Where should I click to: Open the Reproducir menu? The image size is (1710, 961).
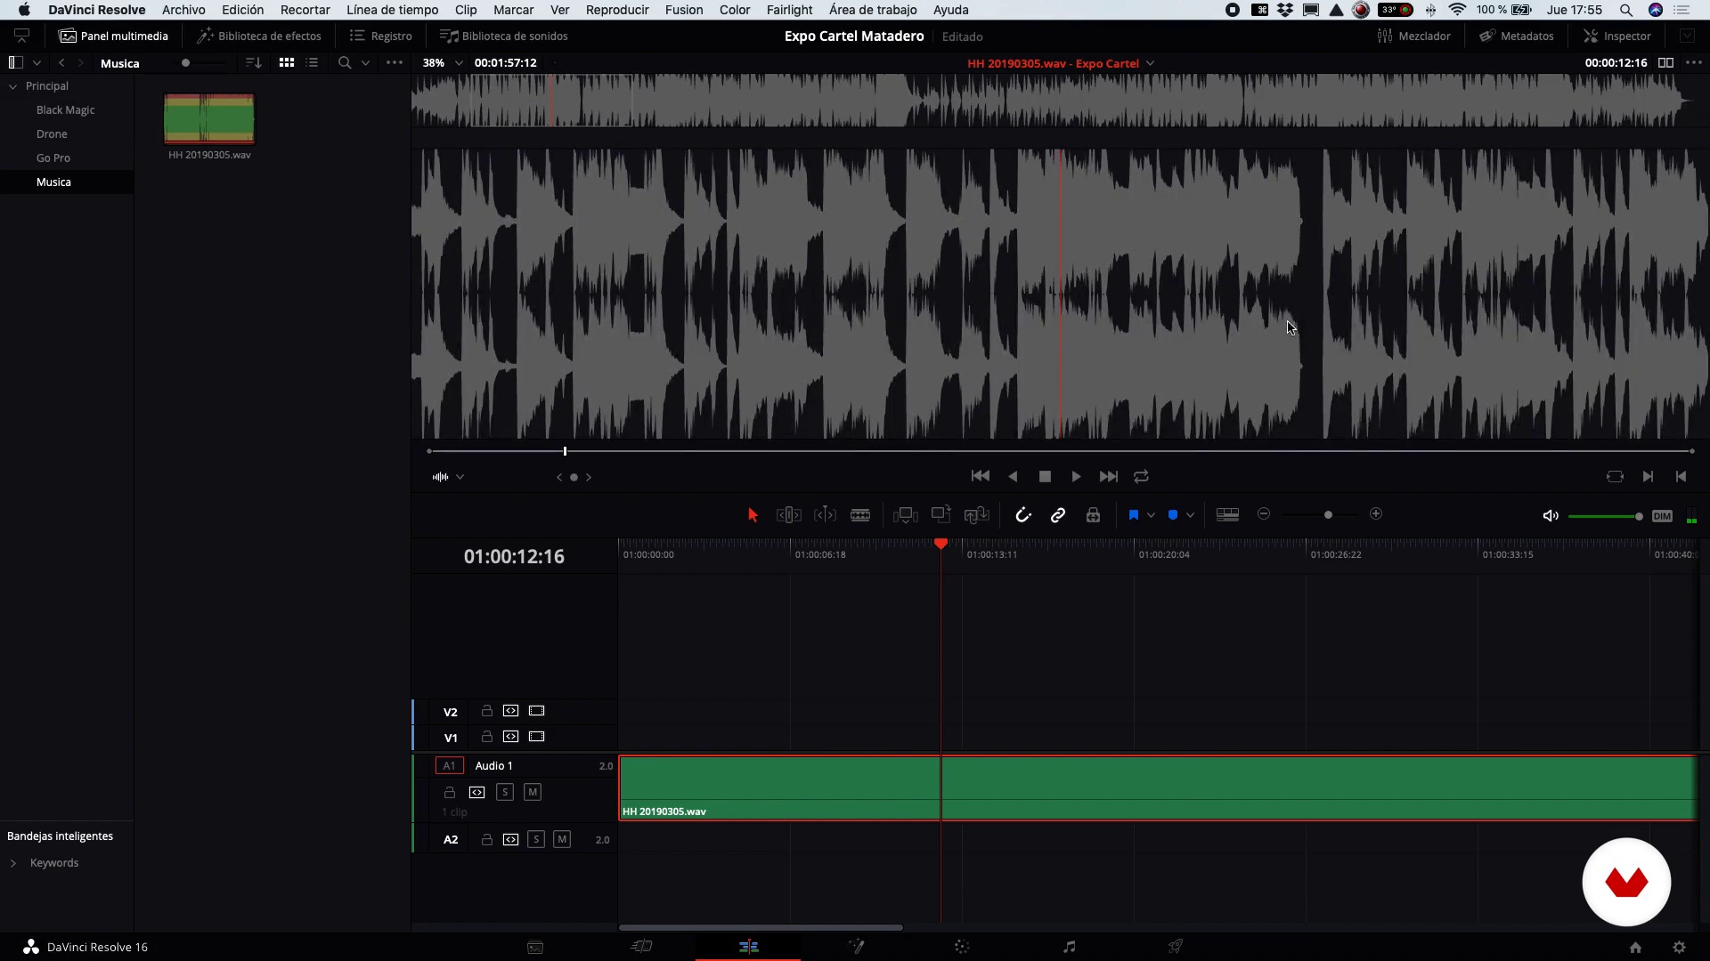tap(617, 10)
